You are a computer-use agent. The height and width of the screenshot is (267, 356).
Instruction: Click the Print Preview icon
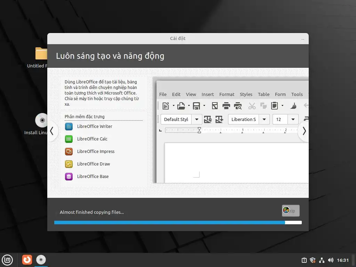tap(238, 106)
